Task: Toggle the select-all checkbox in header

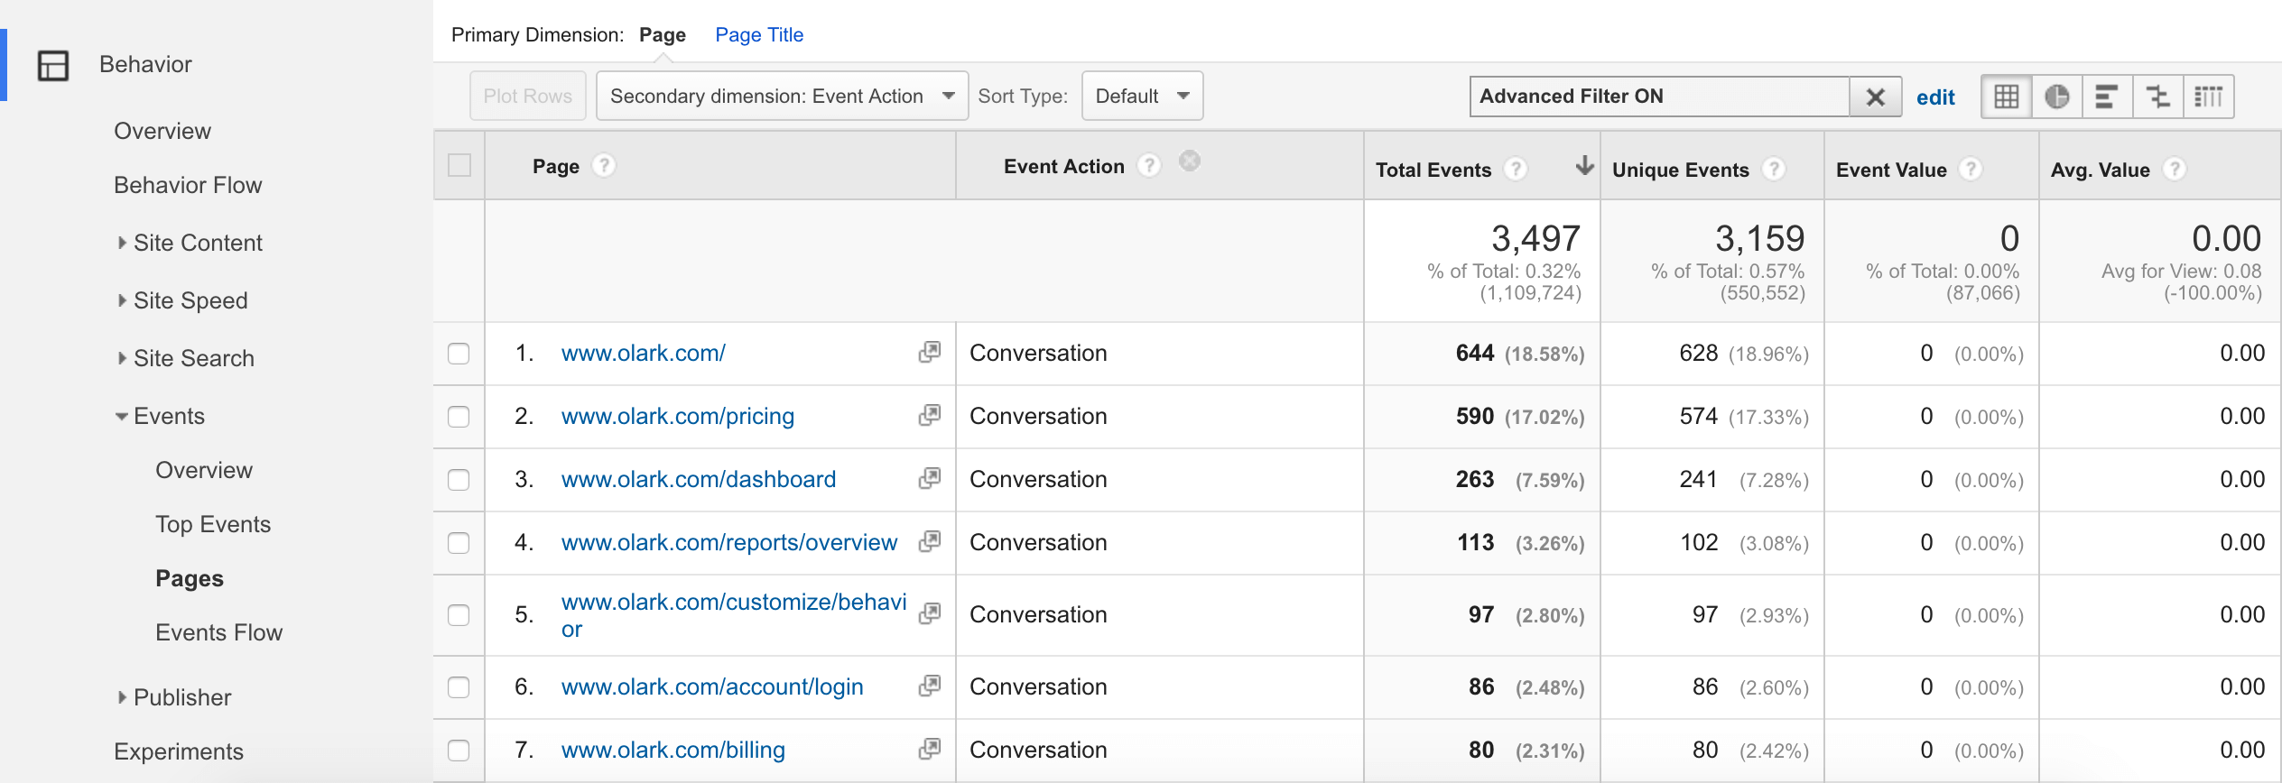Action: (459, 166)
